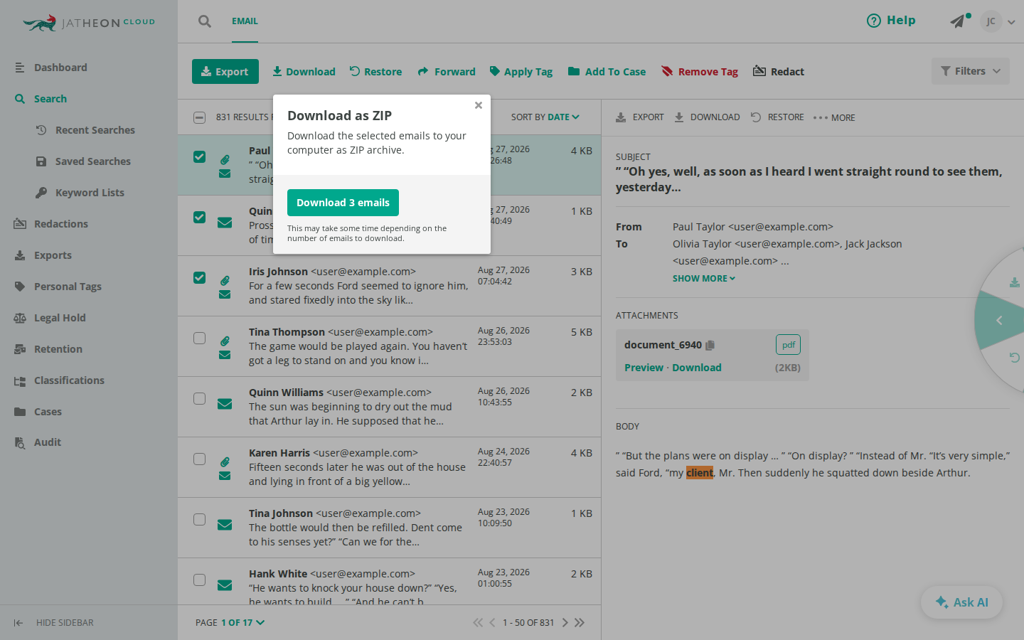Open Audit in sidebar
Viewport: 1024px width, 640px height.
(x=47, y=442)
